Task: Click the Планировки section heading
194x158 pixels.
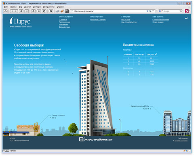Action: coord(97,17)
